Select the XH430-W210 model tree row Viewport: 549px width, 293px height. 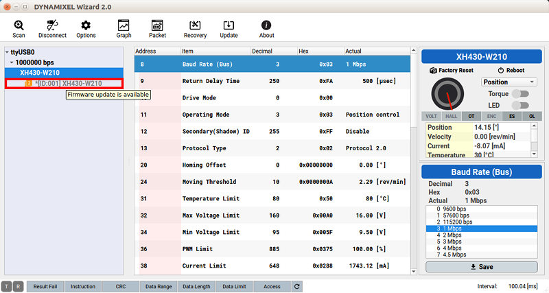(x=64, y=73)
